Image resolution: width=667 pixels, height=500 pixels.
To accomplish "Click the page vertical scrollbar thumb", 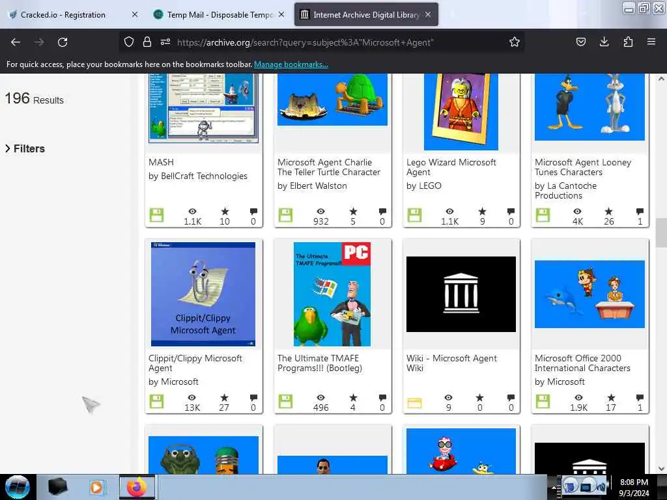I will click(x=661, y=232).
